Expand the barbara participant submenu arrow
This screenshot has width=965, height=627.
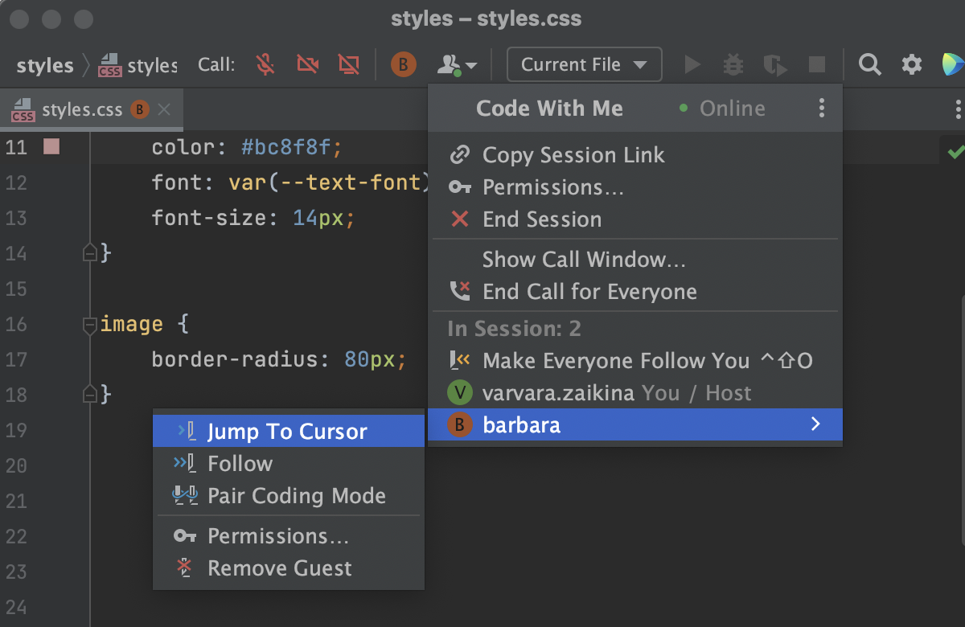tap(815, 424)
